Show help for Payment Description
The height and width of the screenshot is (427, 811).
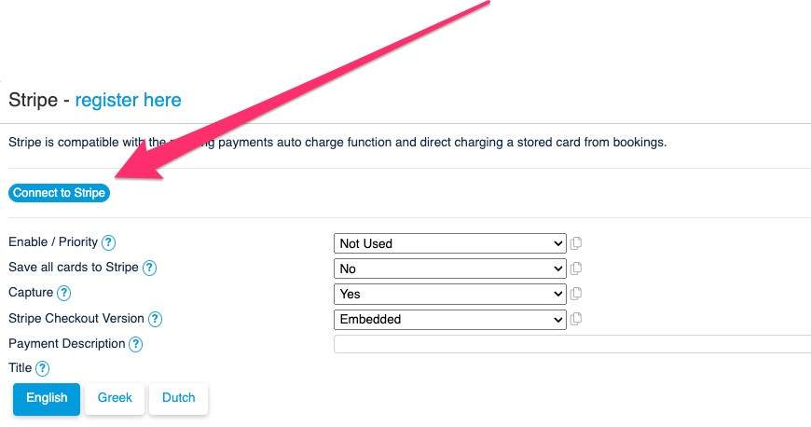tap(135, 344)
